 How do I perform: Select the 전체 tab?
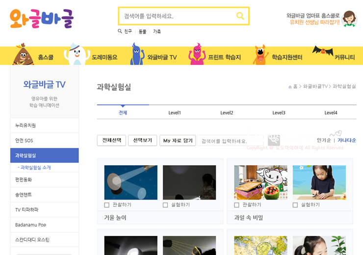point(123,113)
